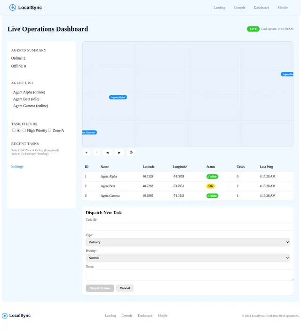This screenshot has width=301, height=332.
Task: Click the Offline: 0 summary line
Action: pyautogui.click(x=18, y=66)
